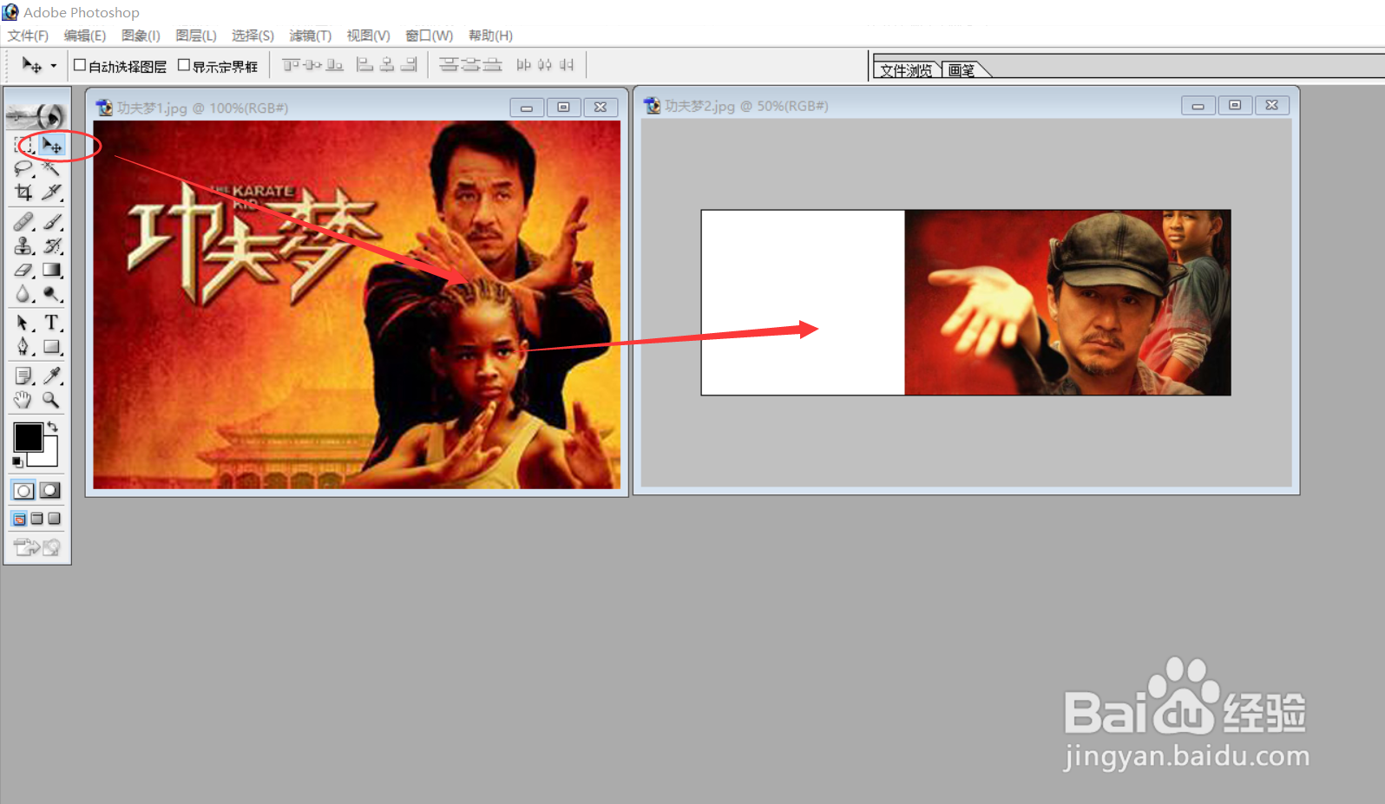1385x804 pixels.
Task: Click Distribute Top Edges option icon
Action: point(449,65)
